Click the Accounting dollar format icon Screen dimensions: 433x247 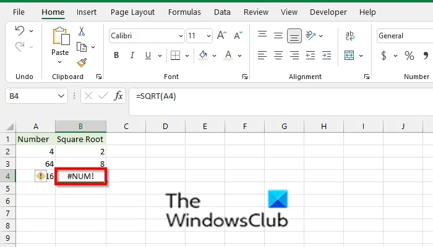[384, 56]
